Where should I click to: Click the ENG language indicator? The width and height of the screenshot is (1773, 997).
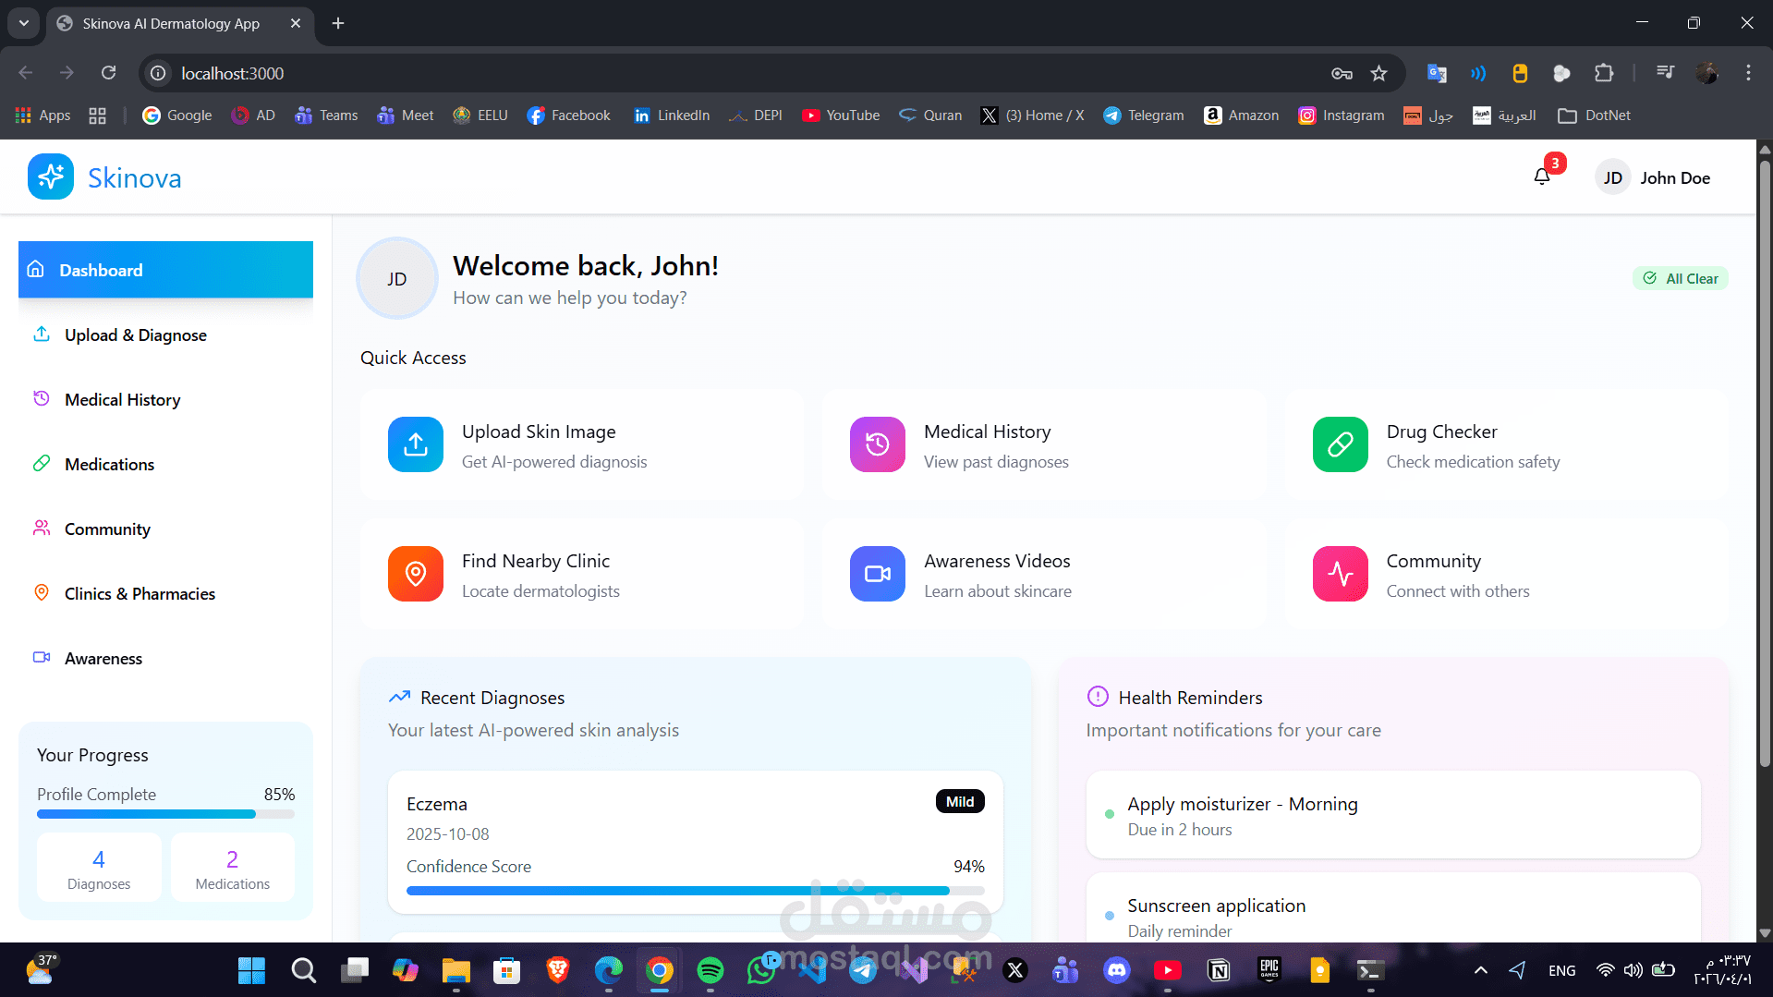pos(1562,970)
